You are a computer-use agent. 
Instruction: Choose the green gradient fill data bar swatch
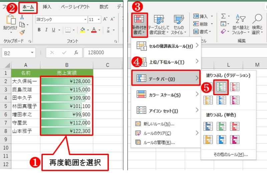(220, 87)
